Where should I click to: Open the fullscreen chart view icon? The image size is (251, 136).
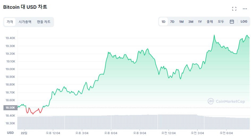point(234,9)
